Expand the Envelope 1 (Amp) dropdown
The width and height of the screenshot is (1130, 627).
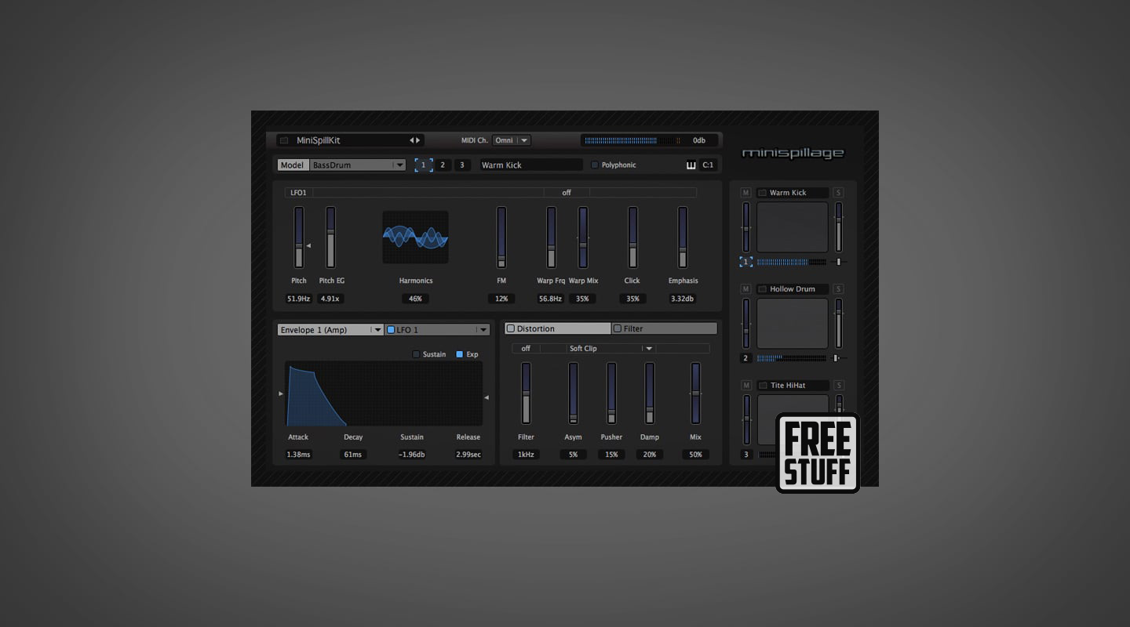click(x=330, y=330)
